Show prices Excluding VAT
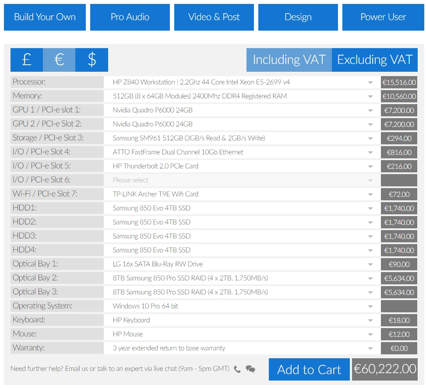This screenshot has height=388, width=426. tap(375, 60)
